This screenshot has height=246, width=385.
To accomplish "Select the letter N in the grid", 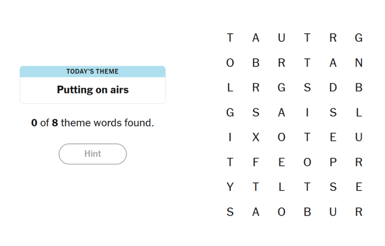I will tap(359, 63).
